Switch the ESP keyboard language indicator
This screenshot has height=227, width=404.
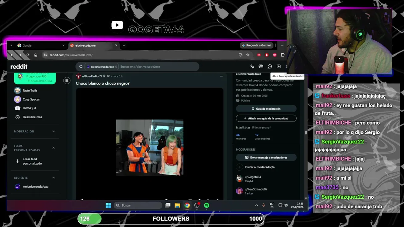tap(272, 205)
